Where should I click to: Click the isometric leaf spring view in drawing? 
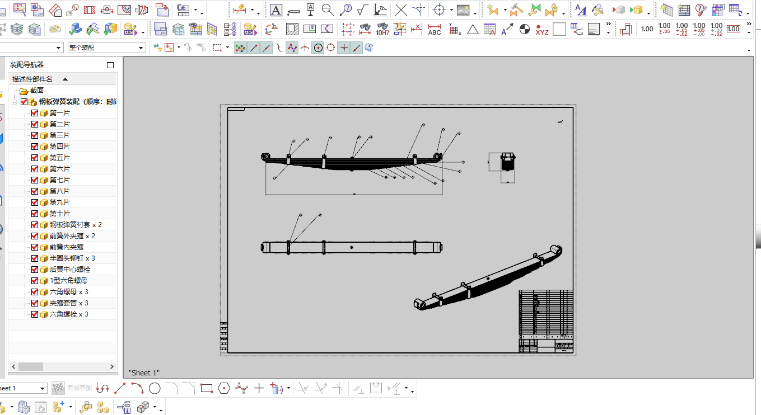(488, 277)
